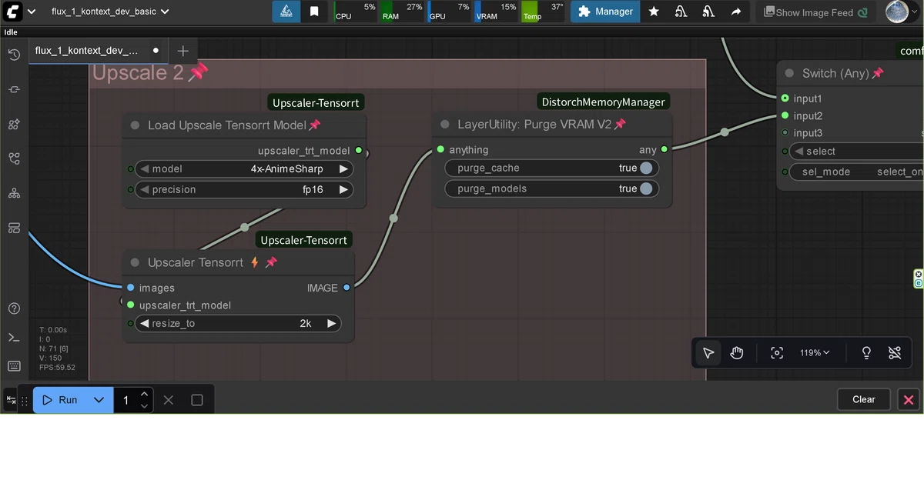Open a new workflow tab with plus
Viewport: 924px width, 500px height.
point(182,51)
